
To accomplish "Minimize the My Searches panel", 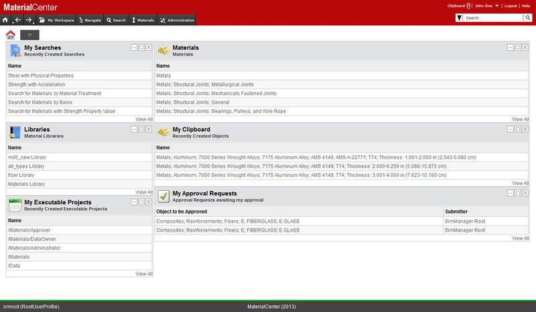I will [x=134, y=48].
